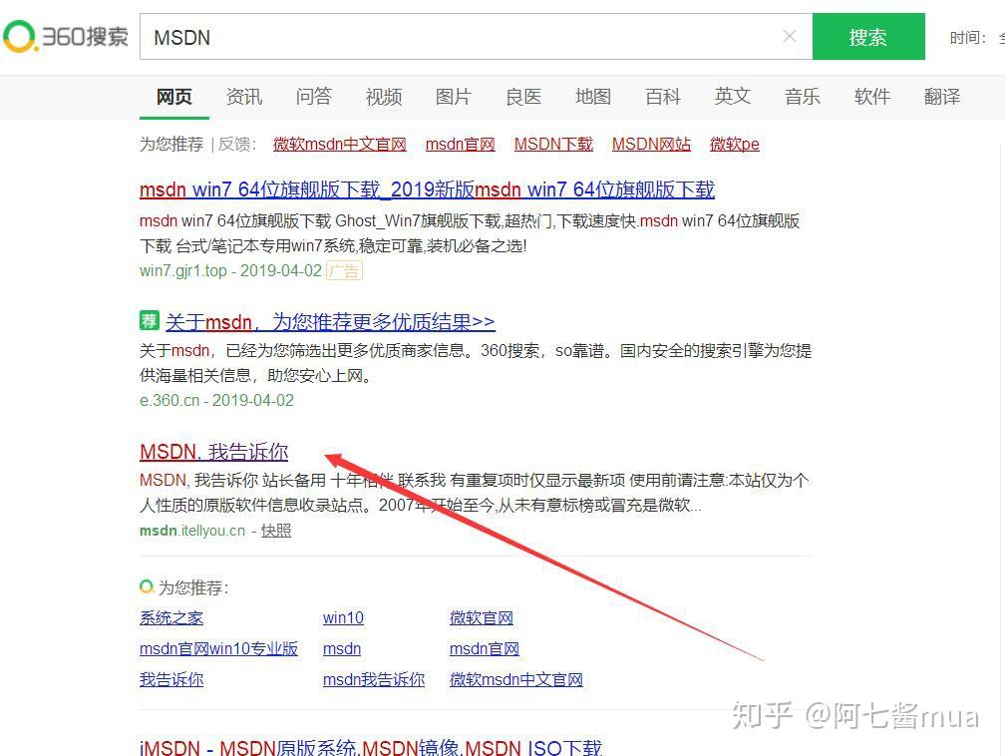
Task: Click the MSDN下载 suggested search
Action: coord(553,144)
